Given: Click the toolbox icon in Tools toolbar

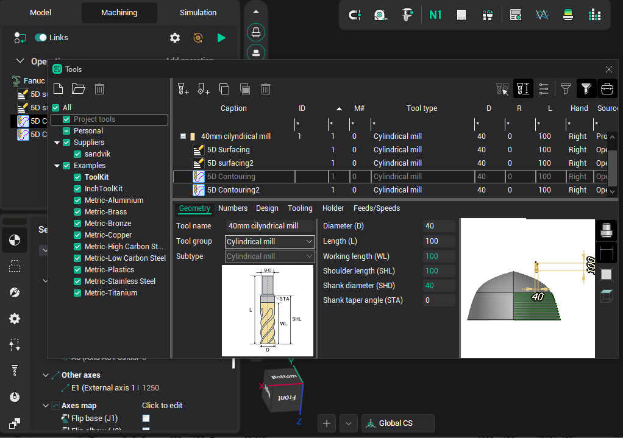Looking at the screenshot, I should pyautogui.click(x=607, y=89).
